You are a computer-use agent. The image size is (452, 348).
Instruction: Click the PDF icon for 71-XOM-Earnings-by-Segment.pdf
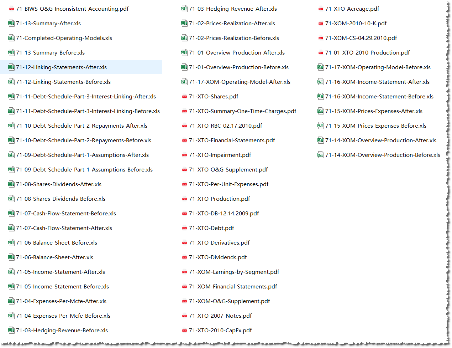pos(184,272)
